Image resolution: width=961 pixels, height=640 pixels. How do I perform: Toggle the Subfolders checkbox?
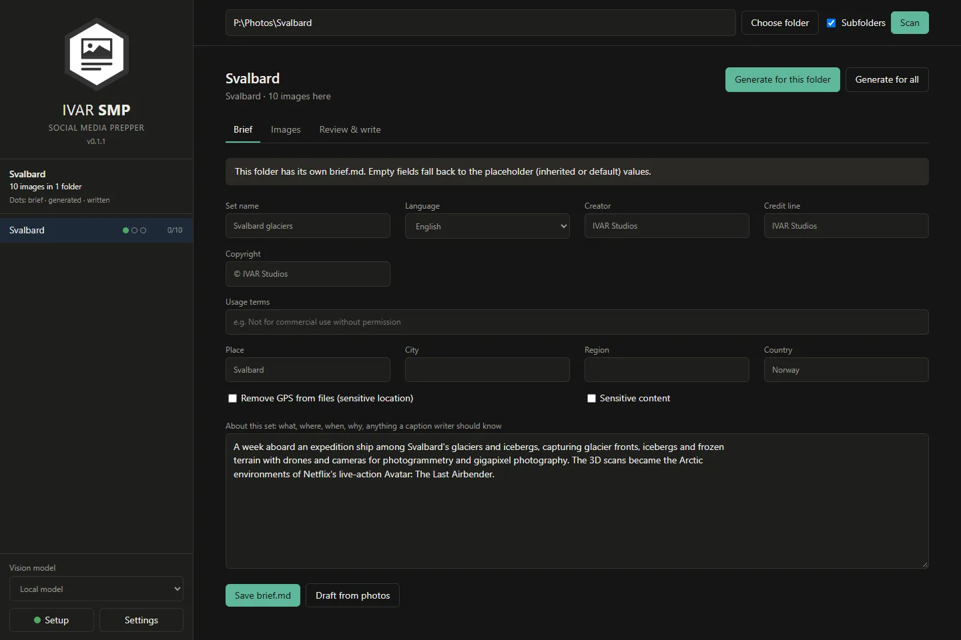[x=831, y=23]
